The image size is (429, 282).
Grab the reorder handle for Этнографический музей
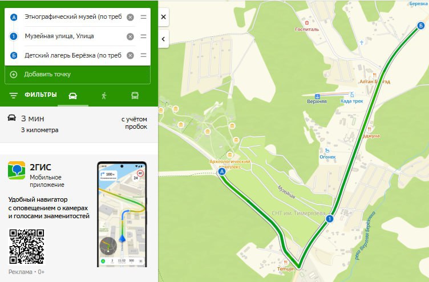pyautogui.click(x=143, y=17)
